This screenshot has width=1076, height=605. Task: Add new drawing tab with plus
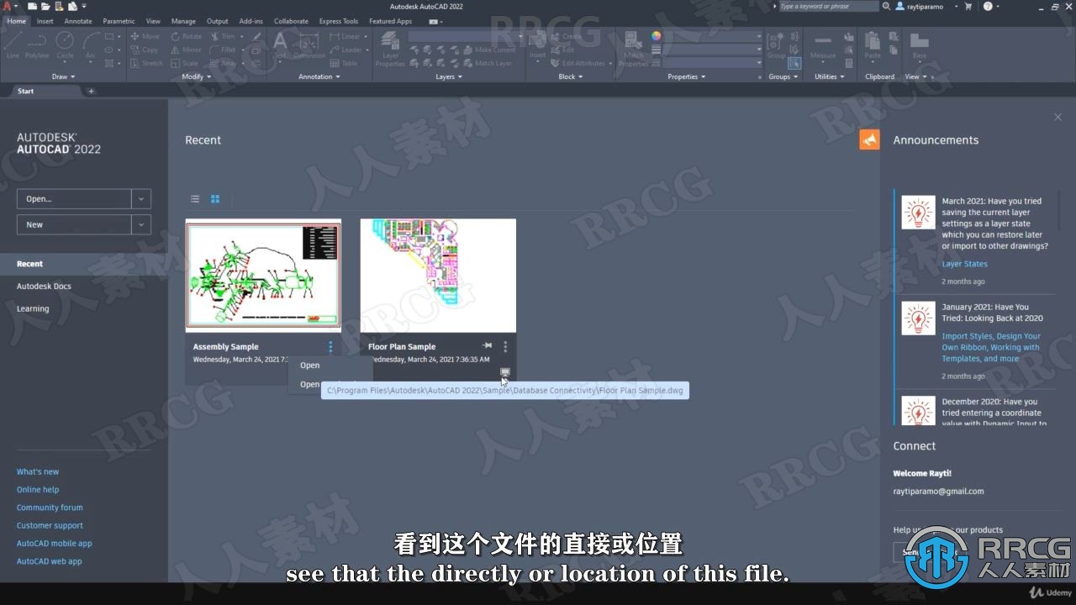coord(91,91)
